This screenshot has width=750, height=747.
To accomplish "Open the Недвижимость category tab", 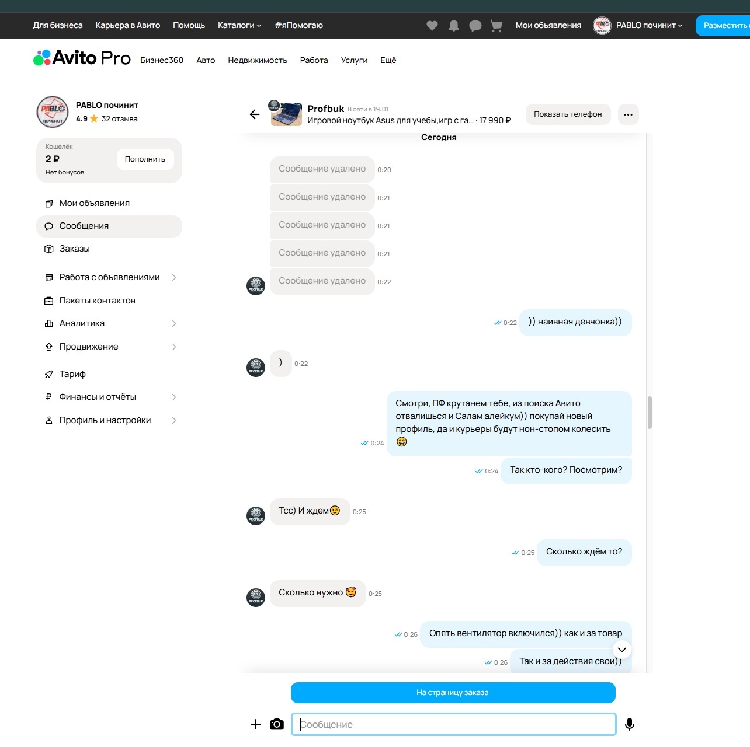I will point(258,61).
